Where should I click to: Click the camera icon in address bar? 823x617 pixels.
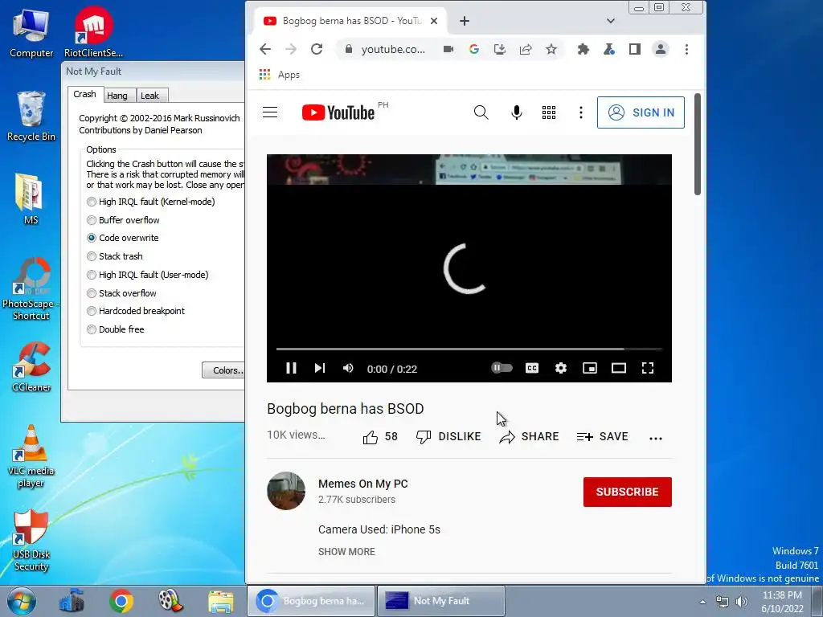448,49
